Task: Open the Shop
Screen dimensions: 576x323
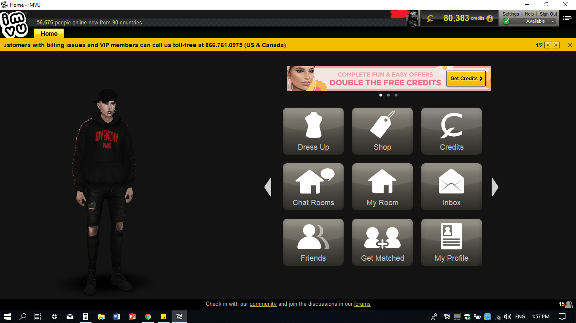Action: coord(382,131)
